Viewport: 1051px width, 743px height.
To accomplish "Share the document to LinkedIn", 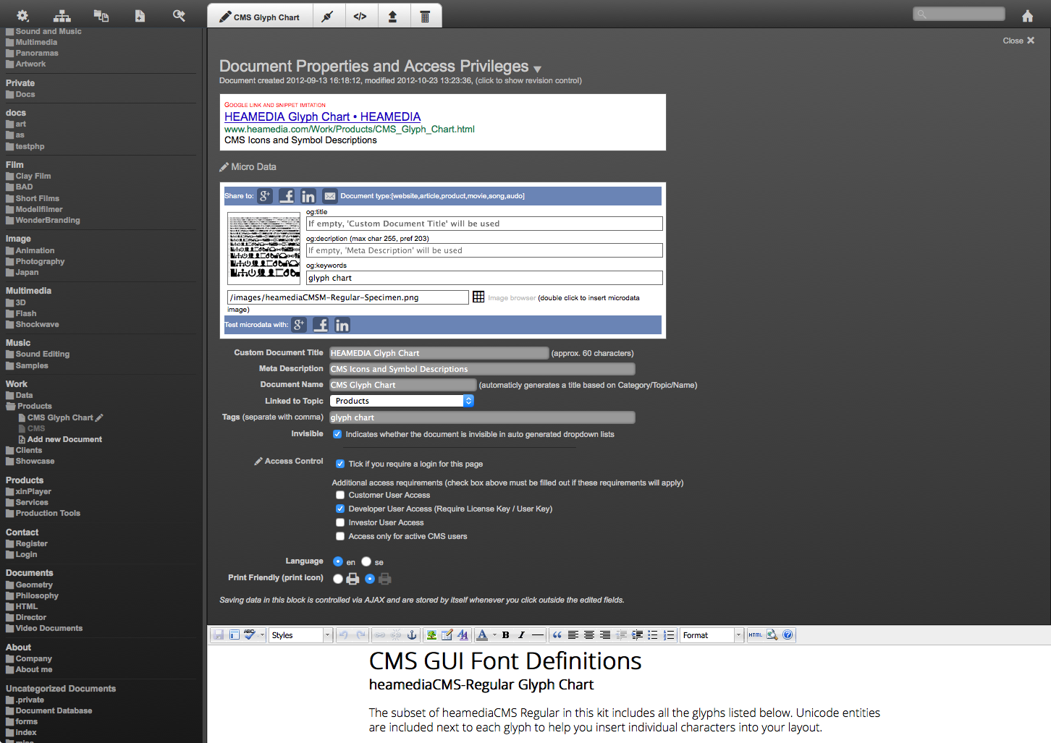I will point(308,196).
